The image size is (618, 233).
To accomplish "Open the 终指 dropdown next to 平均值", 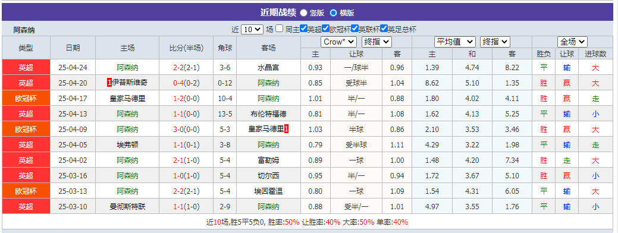I will pyautogui.click(x=495, y=42).
